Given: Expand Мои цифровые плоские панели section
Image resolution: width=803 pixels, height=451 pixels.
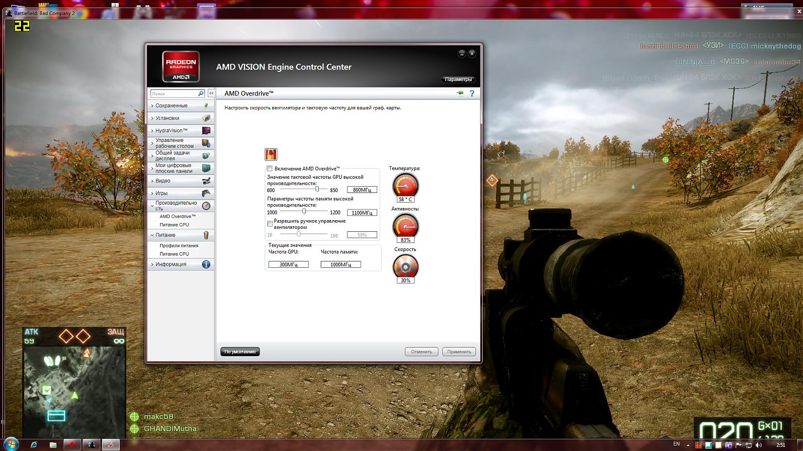Looking at the screenshot, I should coord(152,168).
